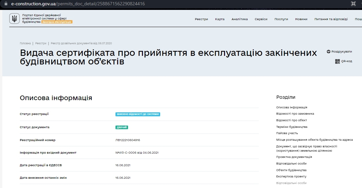Open Реєстр дозвільних документів breadcrumb
The image size is (362, 188).
point(81,43)
